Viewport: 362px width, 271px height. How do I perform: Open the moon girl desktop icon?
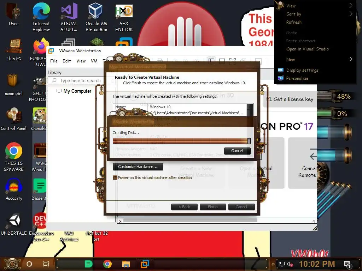point(14,84)
